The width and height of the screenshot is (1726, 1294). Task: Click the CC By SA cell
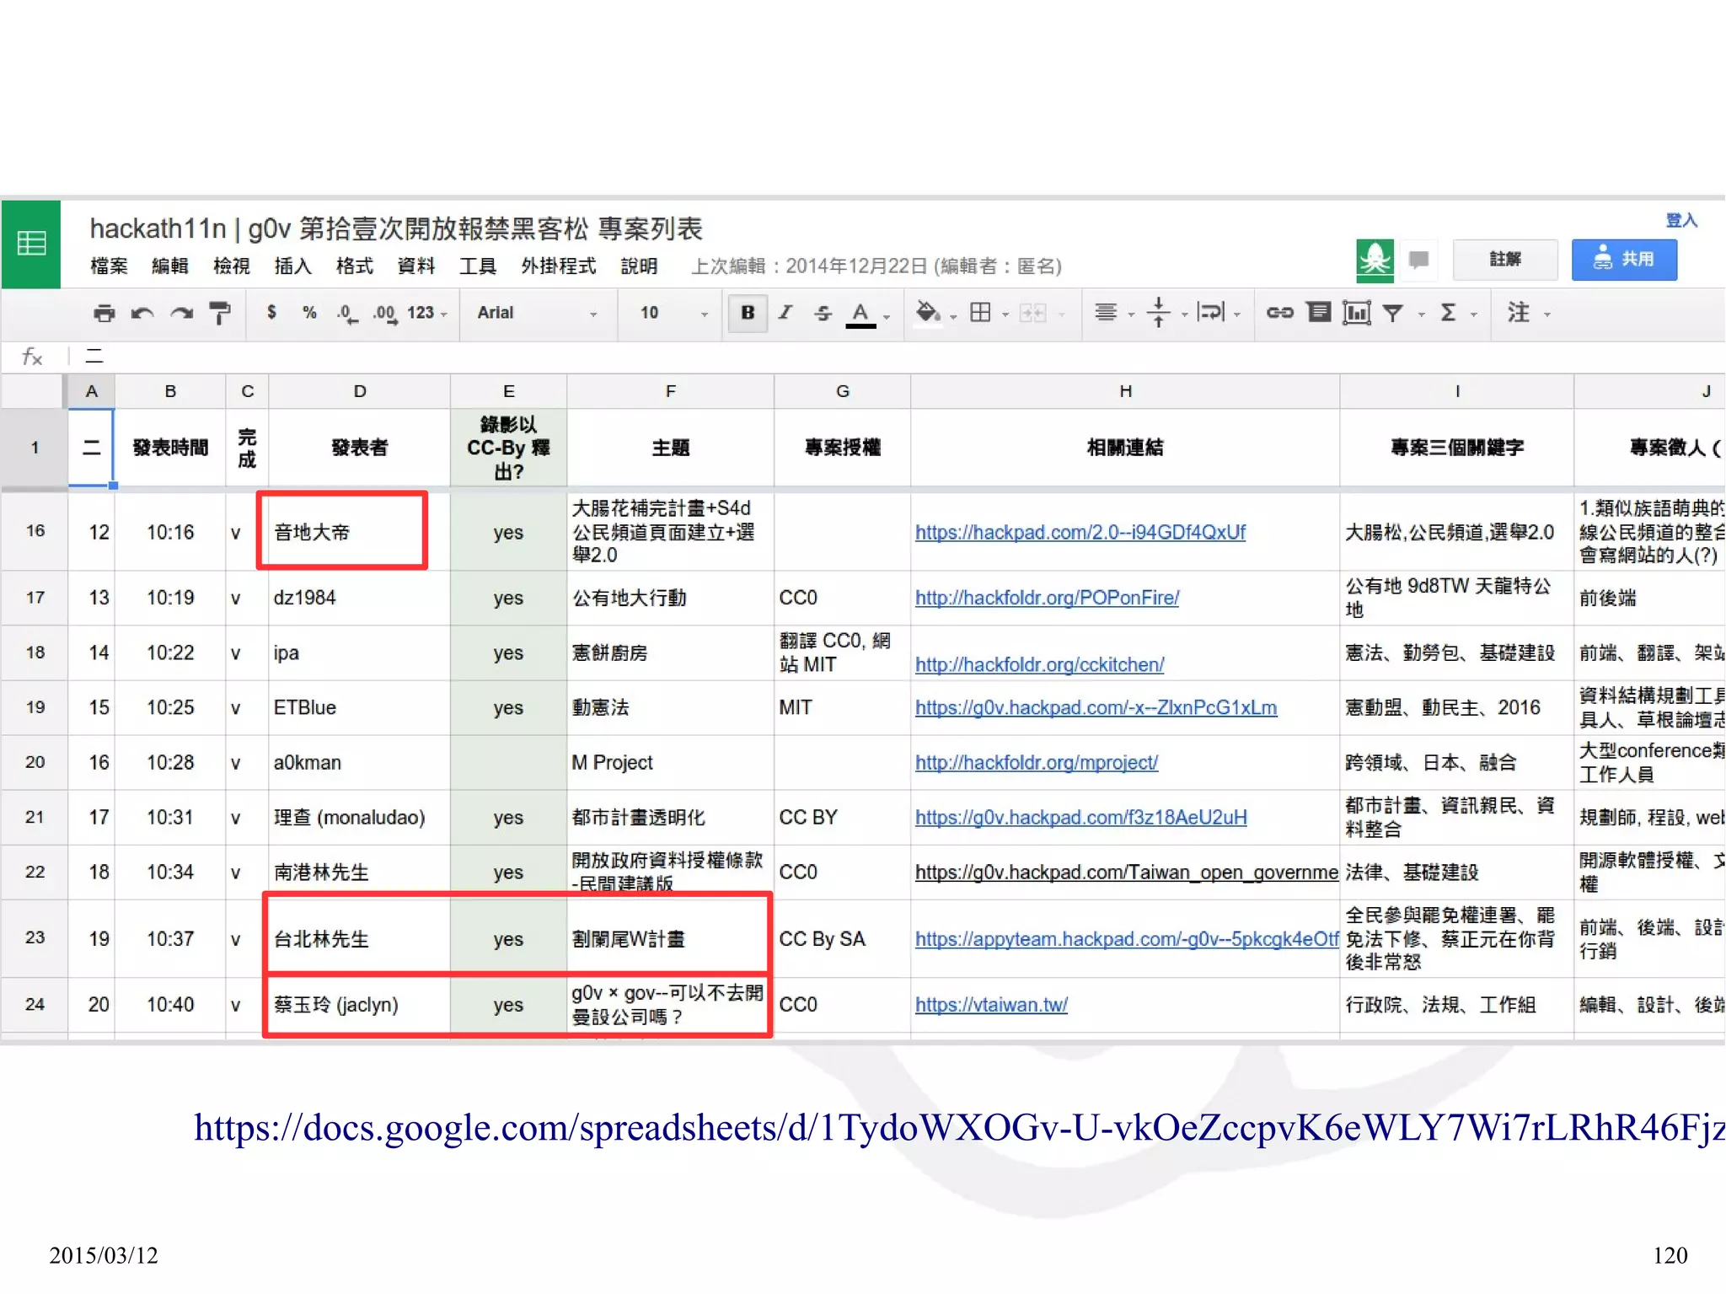pyautogui.click(x=842, y=939)
